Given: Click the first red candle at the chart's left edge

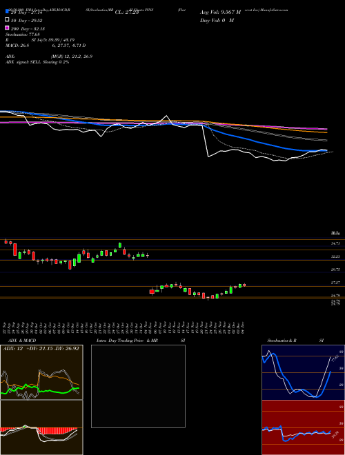Looking at the screenshot, I should pyautogui.click(x=6, y=241).
